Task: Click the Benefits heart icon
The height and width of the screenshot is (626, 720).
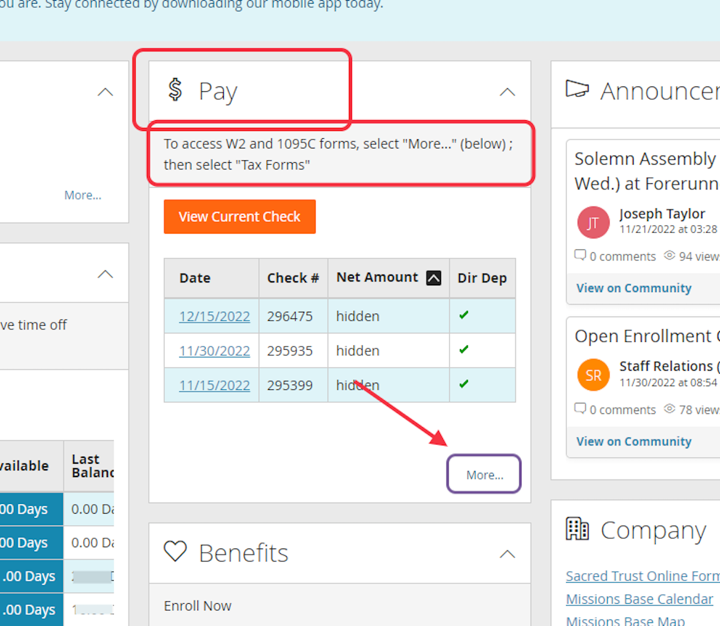Action: pyautogui.click(x=175, y=552)
